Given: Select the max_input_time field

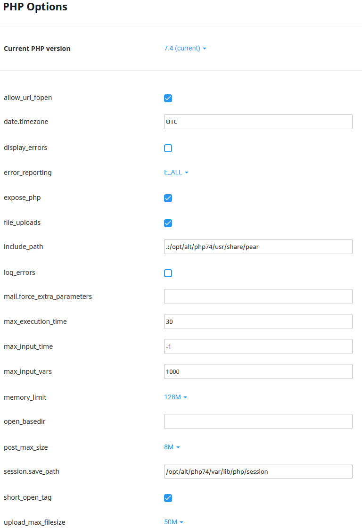Looking at the screenshot, I should pyautogui.click(x=258, y=346).
